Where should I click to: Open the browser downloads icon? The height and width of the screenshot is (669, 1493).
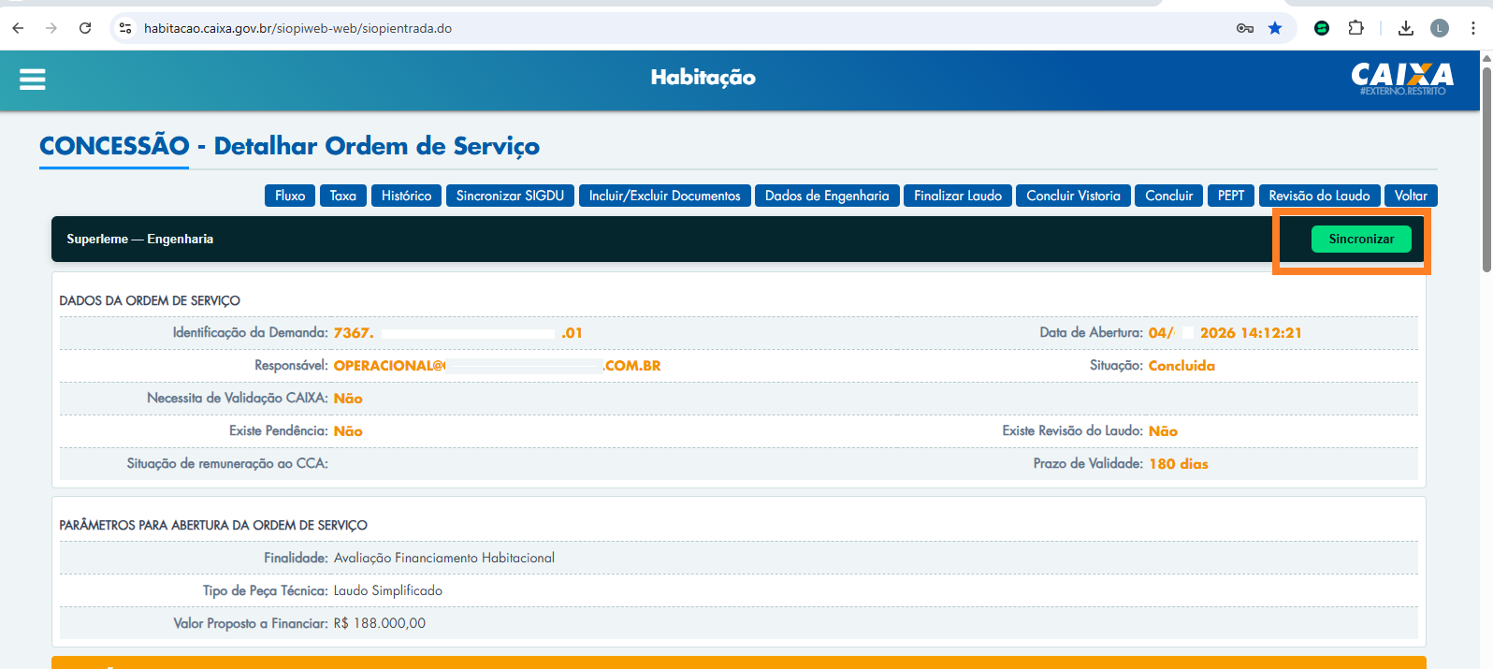point(1405,28)
